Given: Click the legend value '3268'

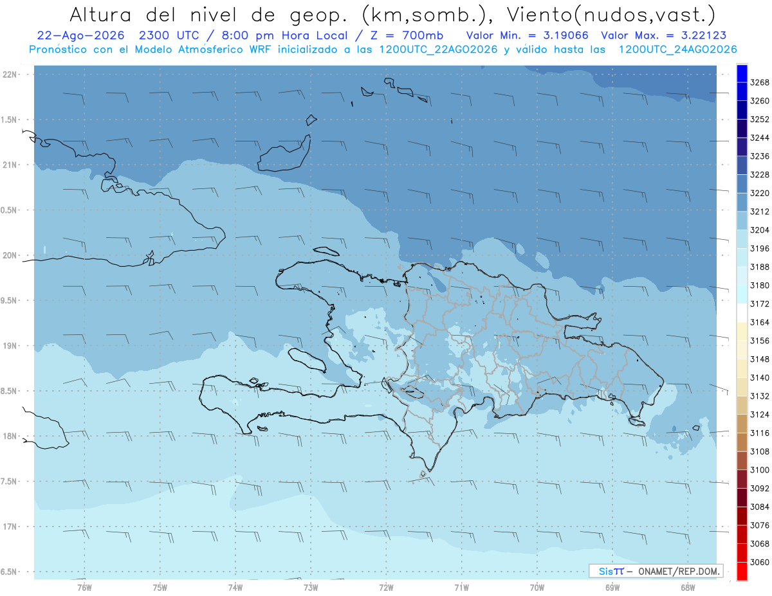Looking at the screenshot, I should pos(760,82).
